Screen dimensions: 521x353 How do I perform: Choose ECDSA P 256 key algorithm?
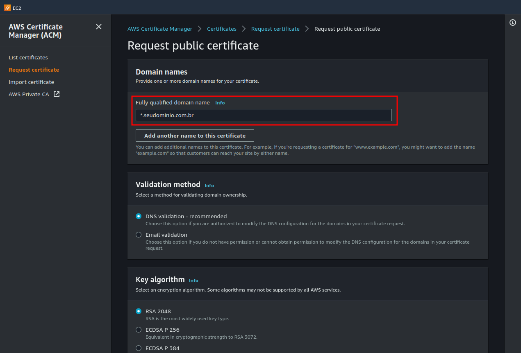[x=139, y=330]
